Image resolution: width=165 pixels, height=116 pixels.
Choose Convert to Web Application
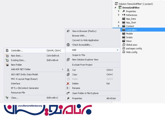85,40
